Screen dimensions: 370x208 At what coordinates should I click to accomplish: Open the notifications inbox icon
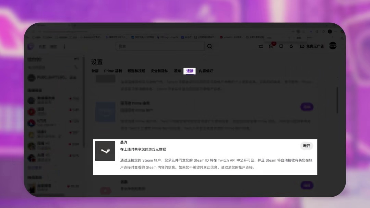click(x=271, y=46)
